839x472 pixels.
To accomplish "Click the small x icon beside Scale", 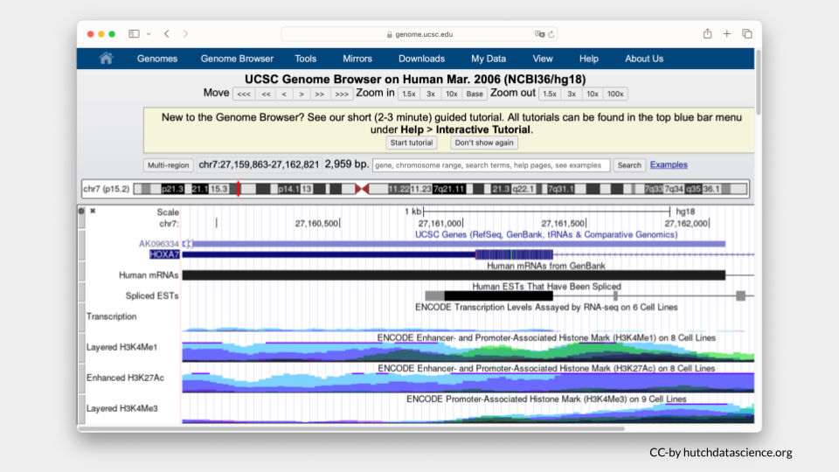I will (x=93, y=211).
